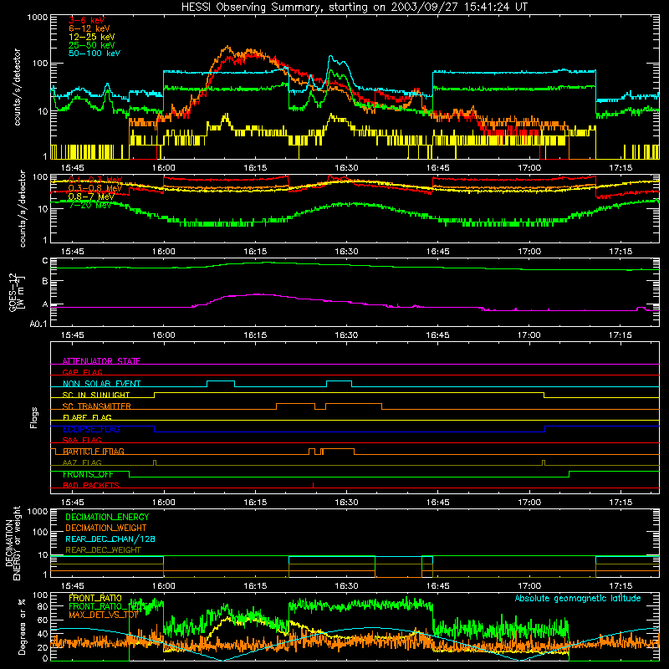Select the orange 6-12 keV legend label
669x669 pixels.
89,28
